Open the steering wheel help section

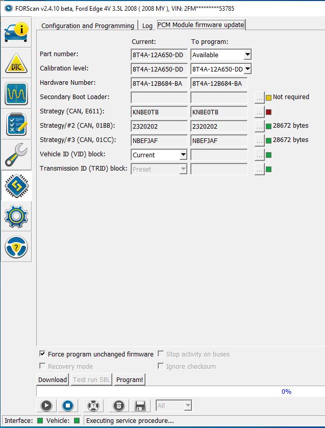[16, 247]
